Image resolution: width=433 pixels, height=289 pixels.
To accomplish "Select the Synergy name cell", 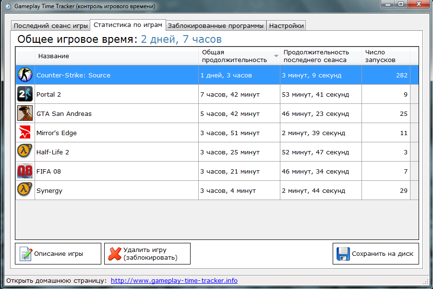I will tap(116, 190).
